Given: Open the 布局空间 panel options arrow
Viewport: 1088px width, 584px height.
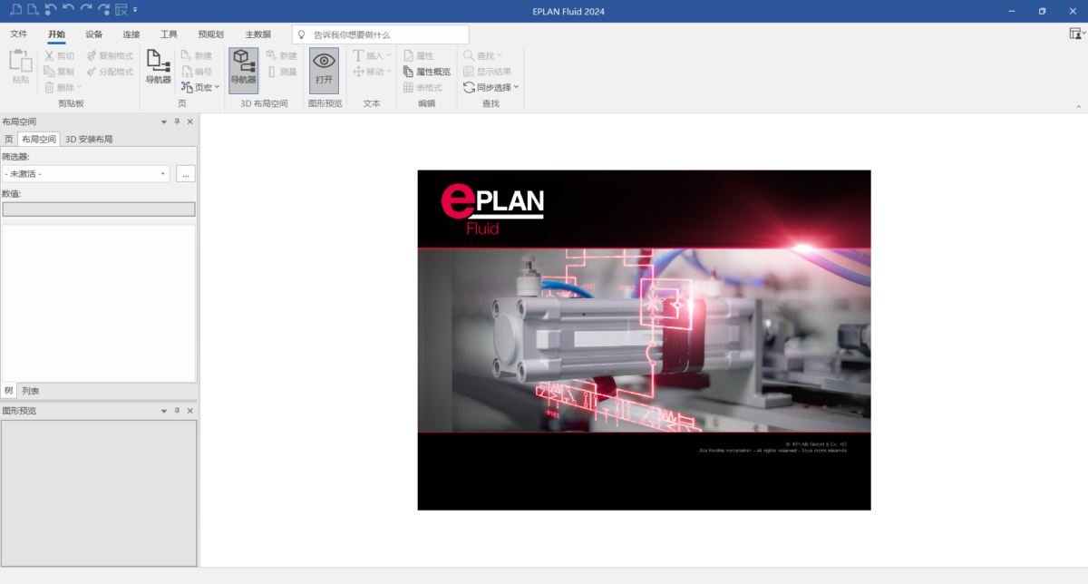Looking at the screenshot, I should pos(164,122).
